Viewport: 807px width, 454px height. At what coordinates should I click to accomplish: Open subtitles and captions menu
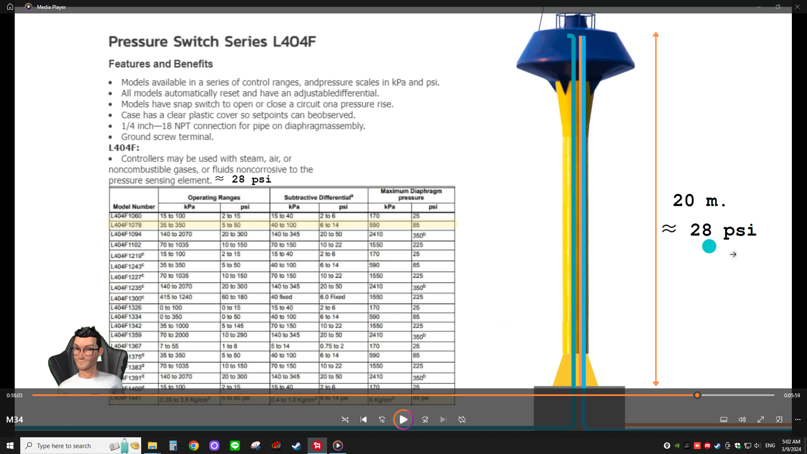pos(724,420)
